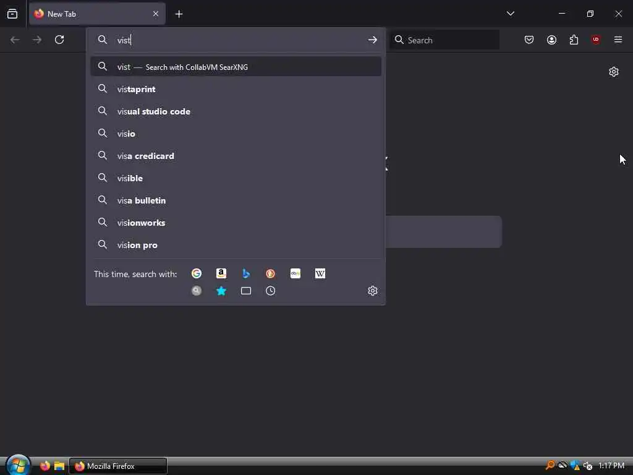The width and height of the screenshot is (633, 475).
Task: Choose 'vist — Search with CollabVM SearXNG'
Action: point(236,67)
